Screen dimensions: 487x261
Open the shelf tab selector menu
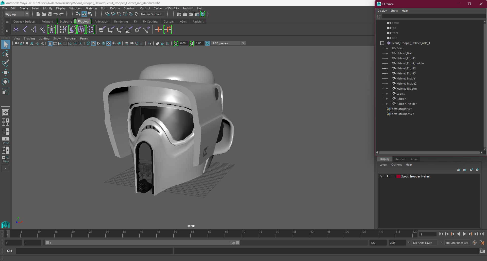7,22
